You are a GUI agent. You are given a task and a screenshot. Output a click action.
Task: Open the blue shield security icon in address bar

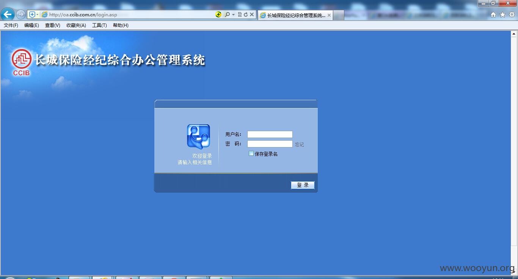click(32, 14)
